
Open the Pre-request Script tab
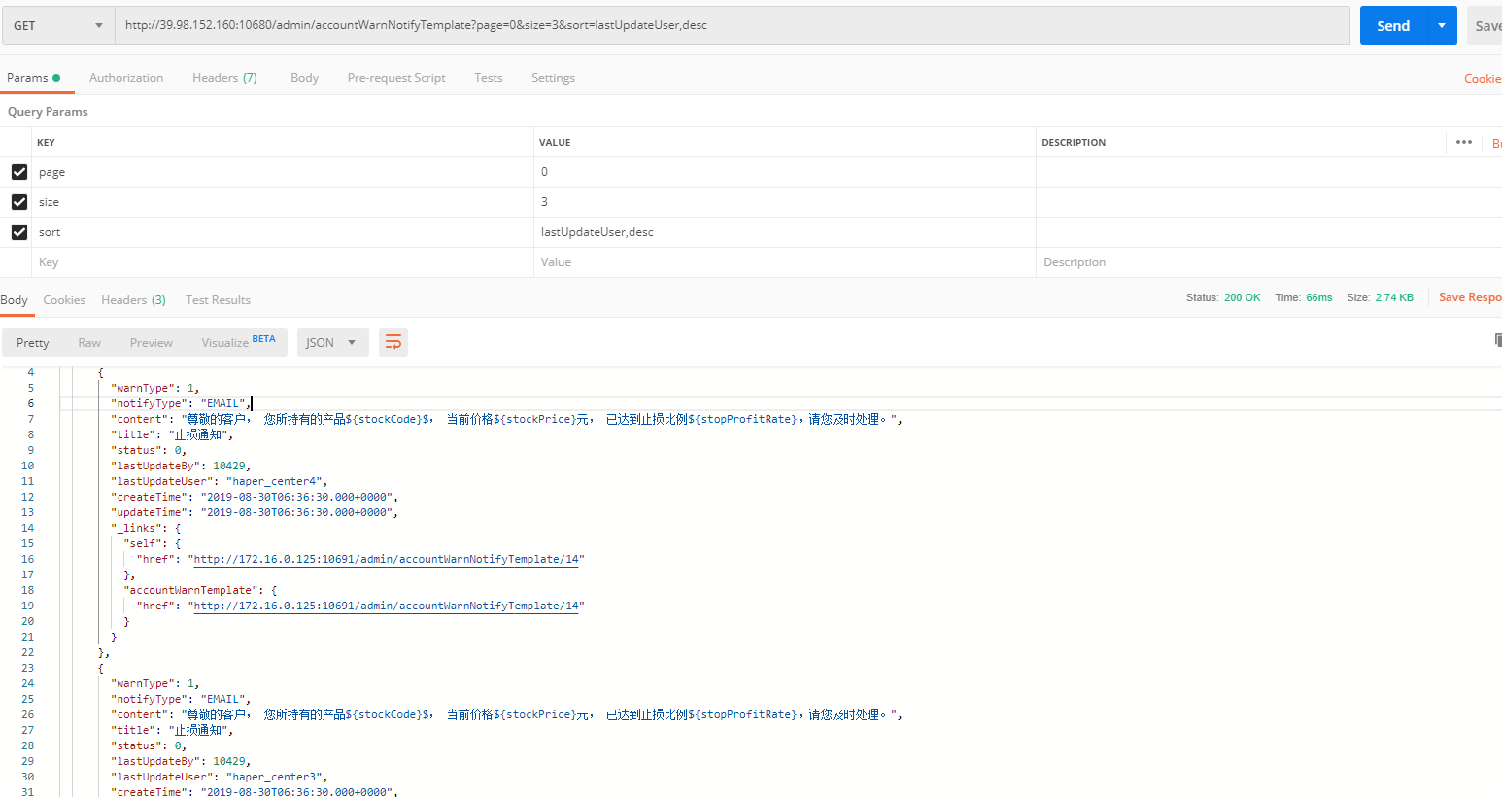coord(396,78)
